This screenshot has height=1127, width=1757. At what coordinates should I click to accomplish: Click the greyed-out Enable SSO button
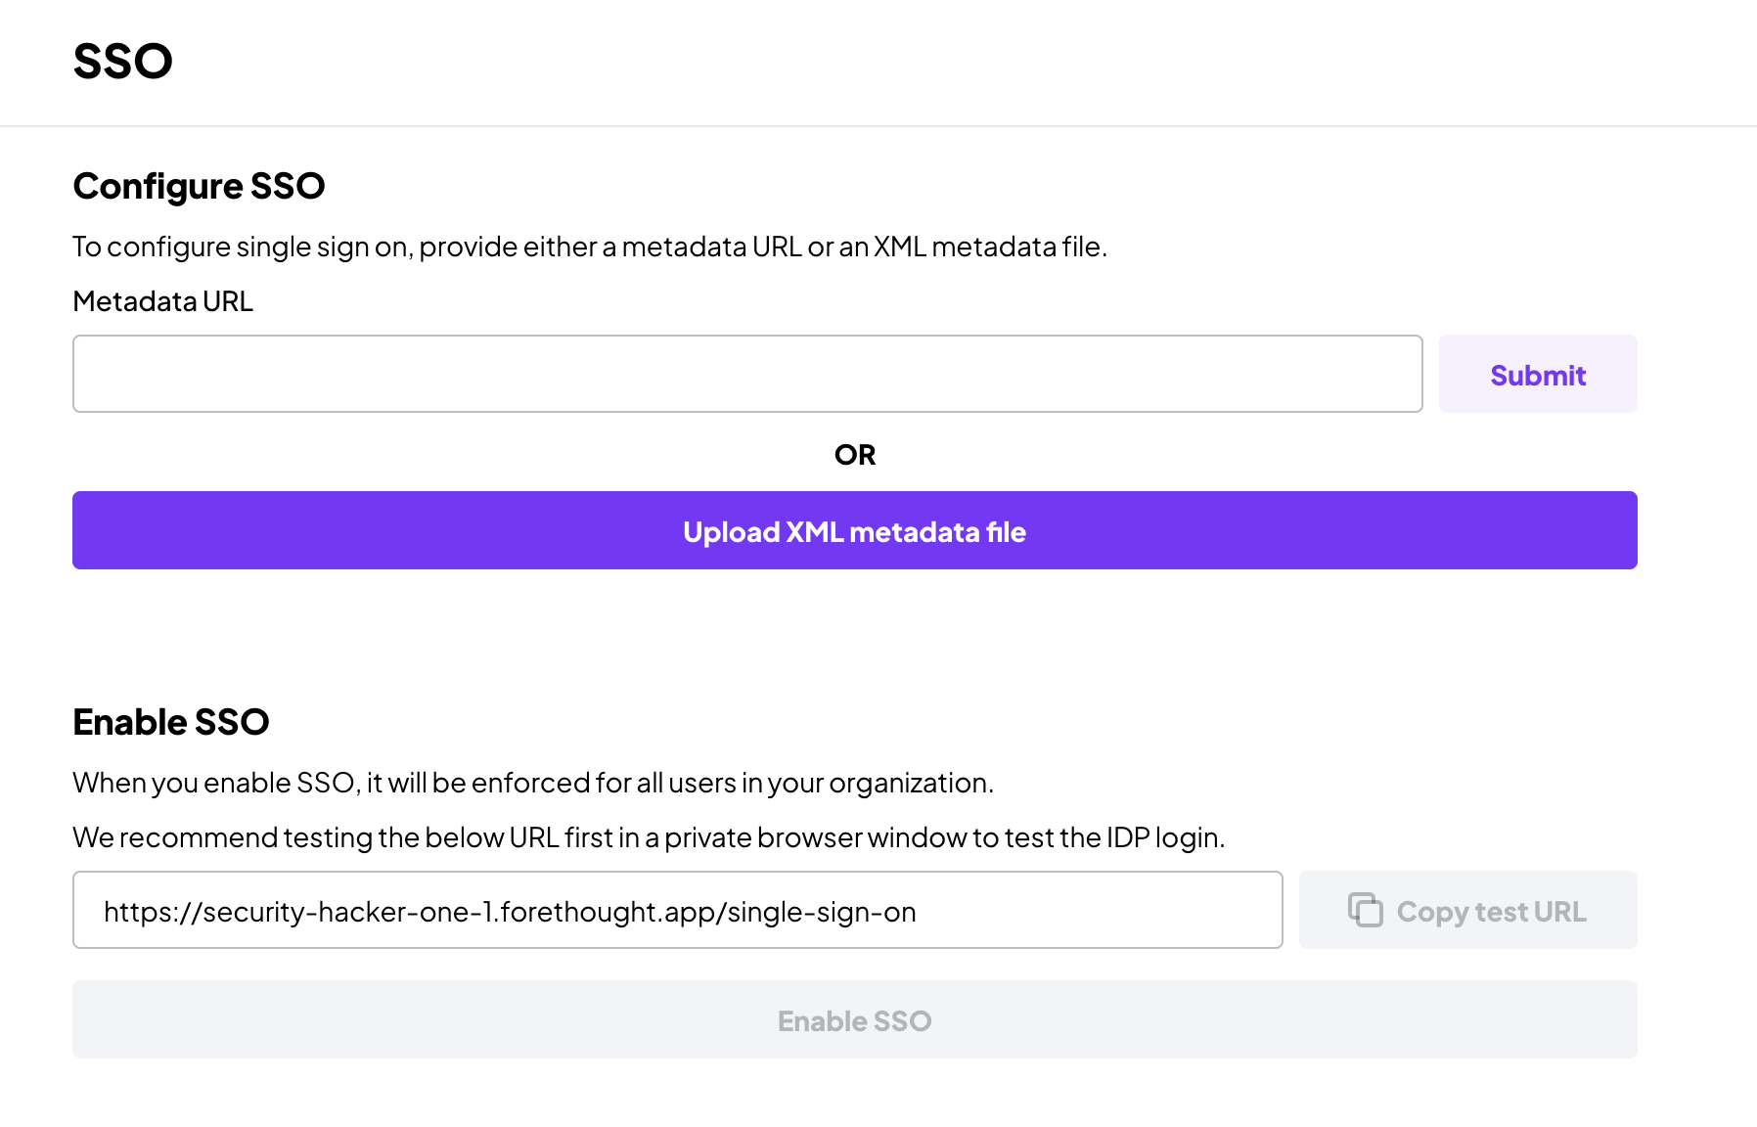tap(855, 1019)
